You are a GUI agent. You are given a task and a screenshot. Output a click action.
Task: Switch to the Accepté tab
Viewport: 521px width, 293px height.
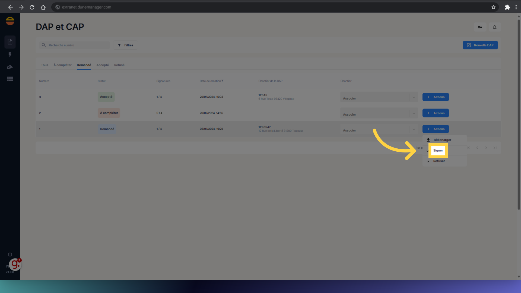tap(103, 65)
